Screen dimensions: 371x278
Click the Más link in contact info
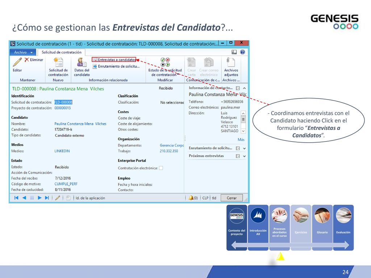(x=241, y=139)
